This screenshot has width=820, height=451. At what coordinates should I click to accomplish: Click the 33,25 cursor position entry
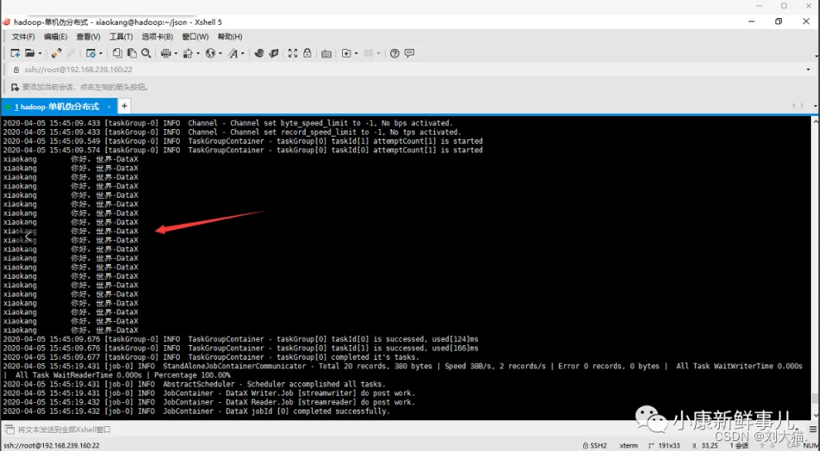coord(706,446)
